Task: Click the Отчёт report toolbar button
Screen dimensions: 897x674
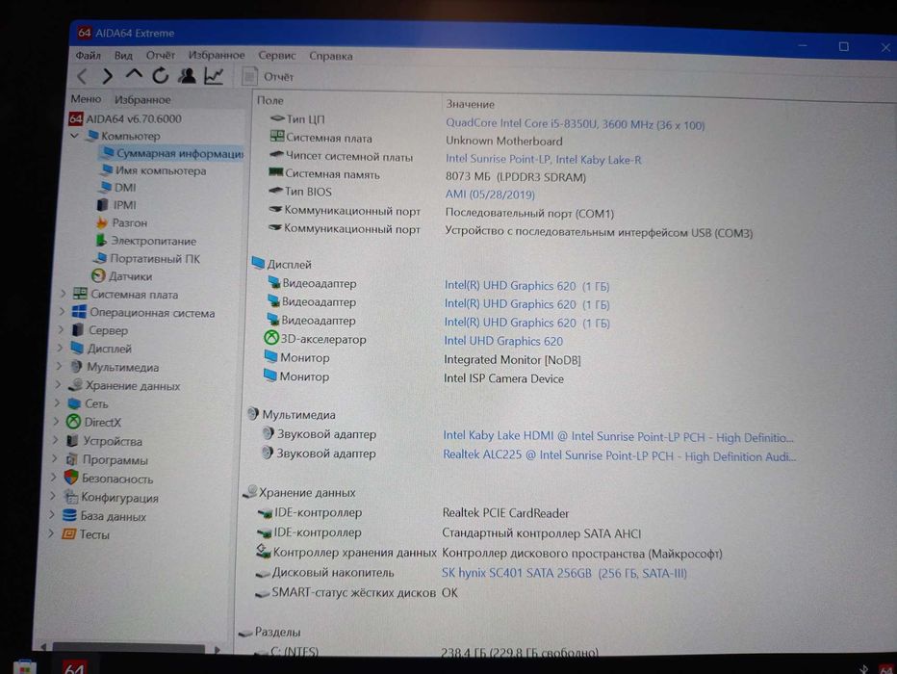Action: click(x=268, y=77)
